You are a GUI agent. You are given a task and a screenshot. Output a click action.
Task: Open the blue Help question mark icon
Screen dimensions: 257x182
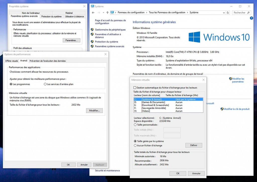[x=251, y=18]
